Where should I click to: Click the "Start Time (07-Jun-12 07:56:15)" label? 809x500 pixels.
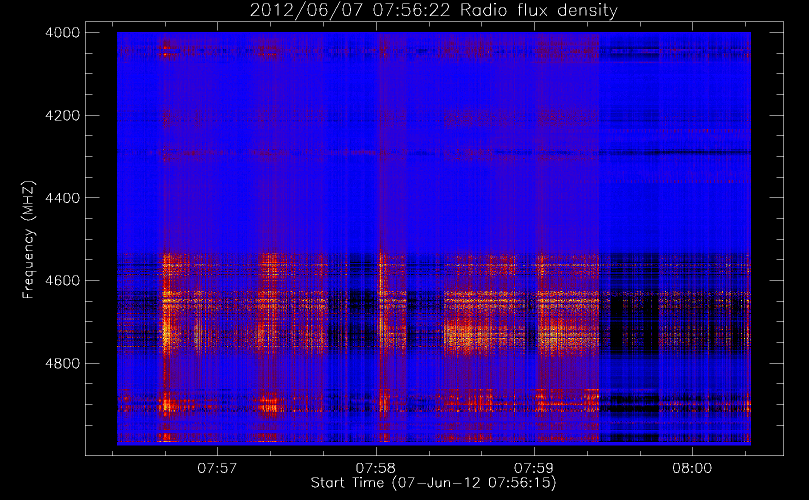click(x=433, y=483)
